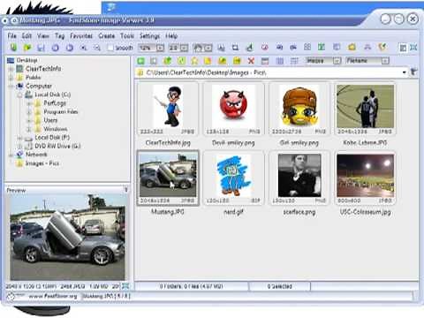Select the Network tree item

(36, 155)
